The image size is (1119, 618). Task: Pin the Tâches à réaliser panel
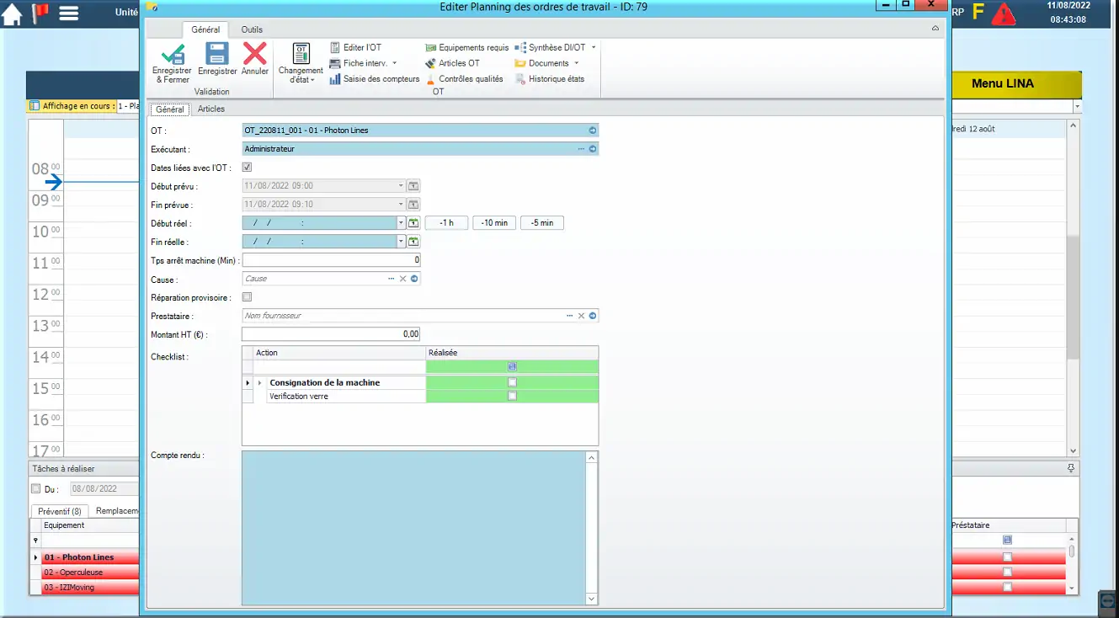1071,468
